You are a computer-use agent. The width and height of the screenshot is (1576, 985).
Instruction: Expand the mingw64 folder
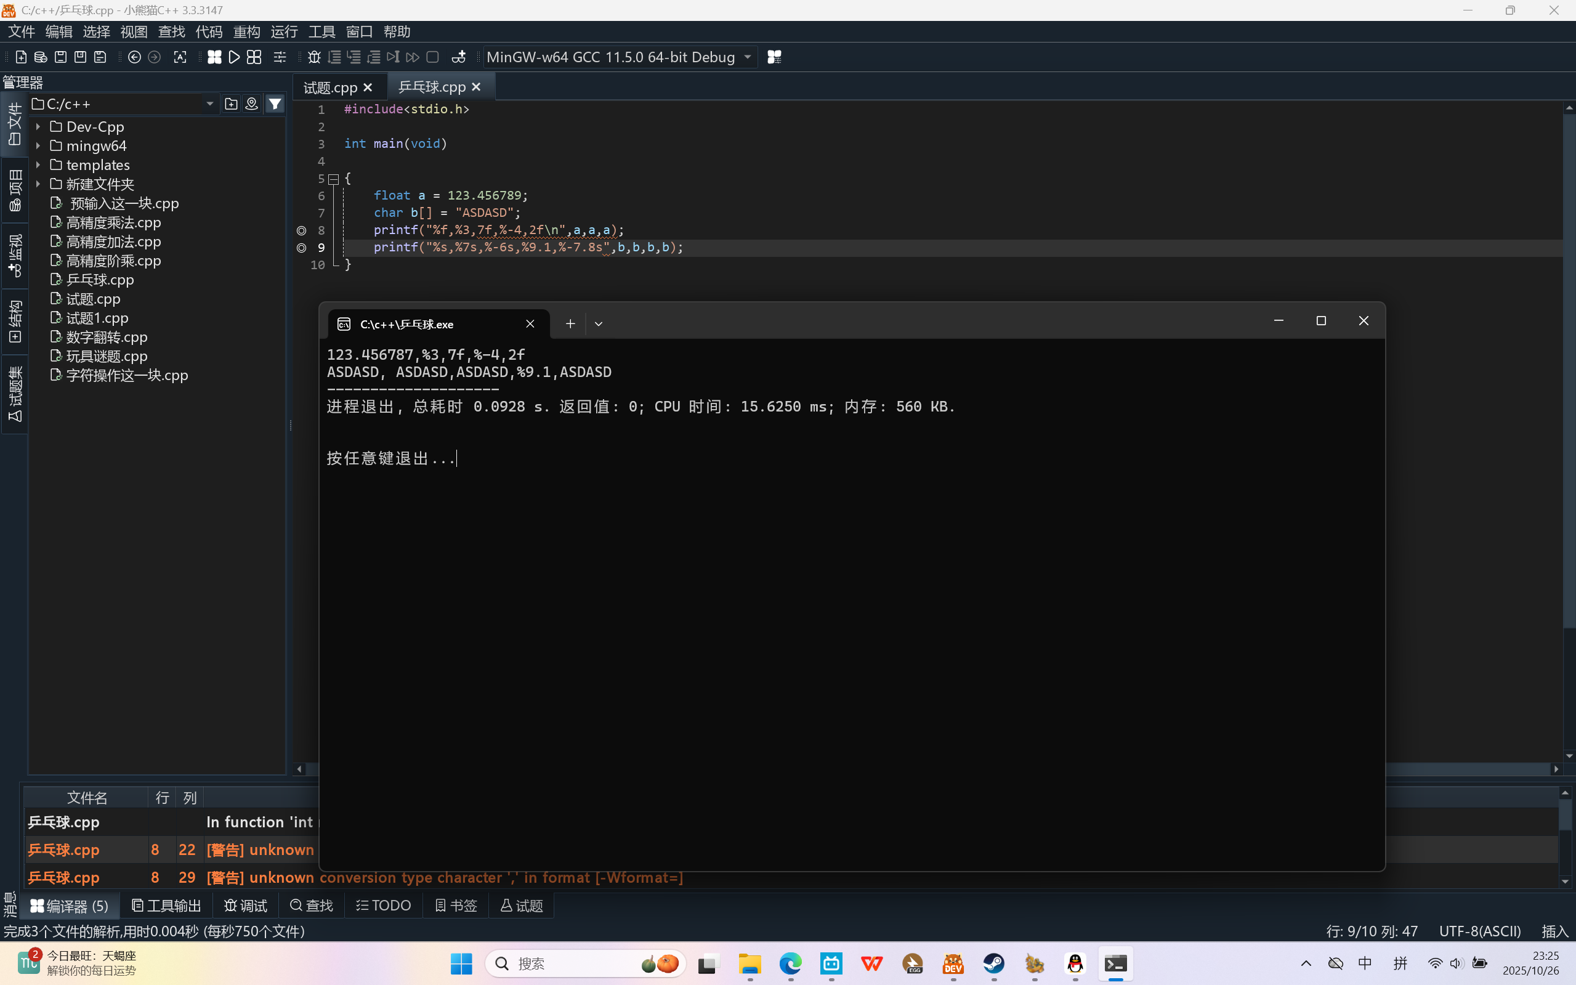tap(38, 146)
